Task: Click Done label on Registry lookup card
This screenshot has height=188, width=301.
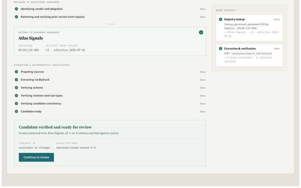Action: [277, 19]
